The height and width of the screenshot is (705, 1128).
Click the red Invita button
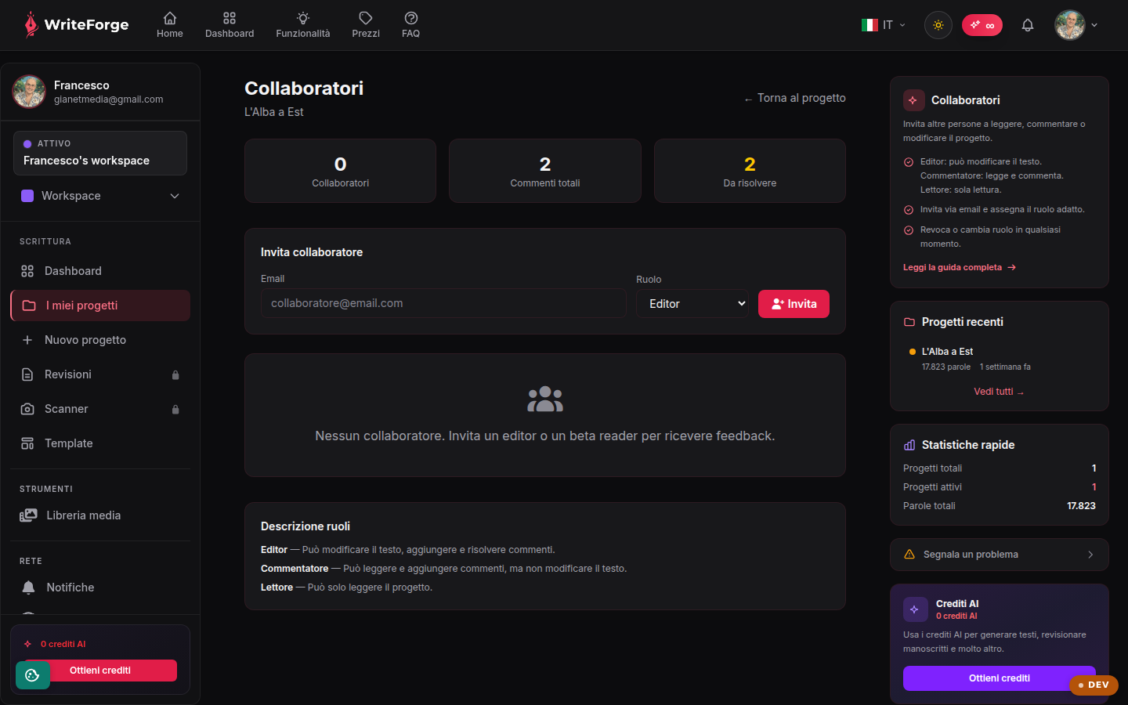(794, 304)
